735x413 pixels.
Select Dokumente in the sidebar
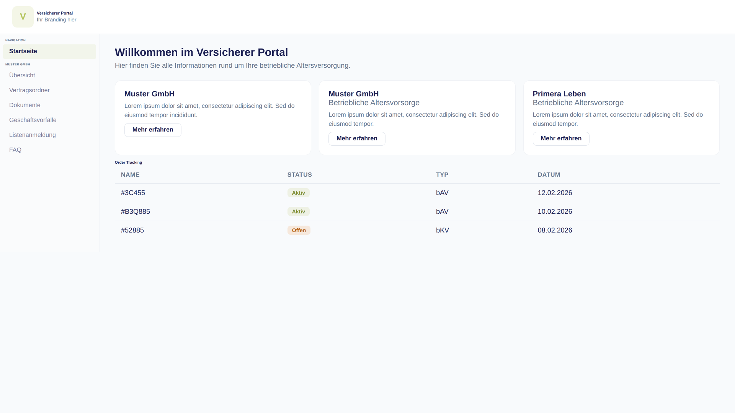25,105
